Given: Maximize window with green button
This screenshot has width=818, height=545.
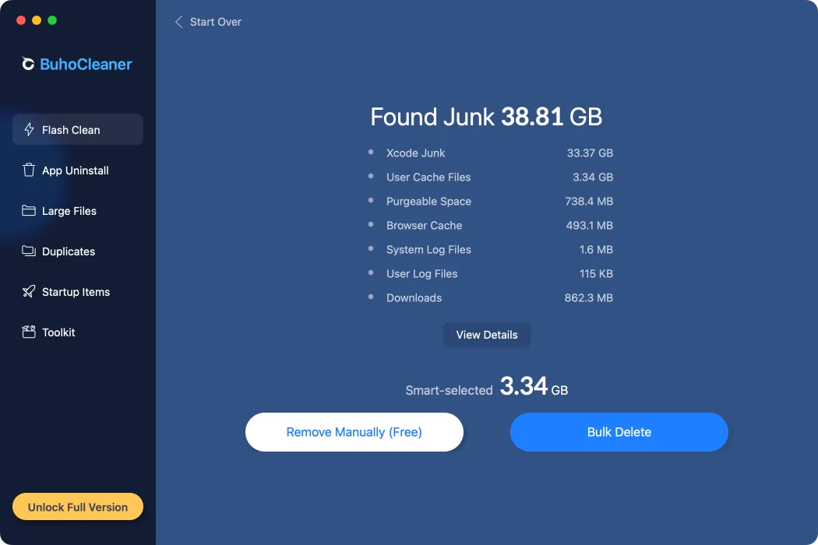Looking at the screenshot, I should click(x=52, y=20).
